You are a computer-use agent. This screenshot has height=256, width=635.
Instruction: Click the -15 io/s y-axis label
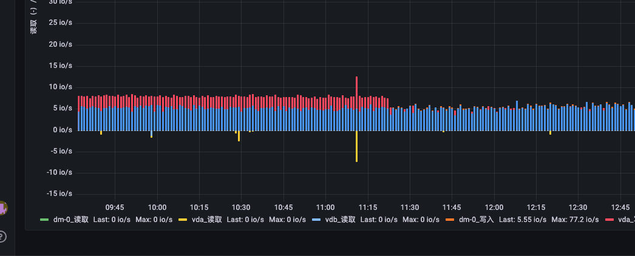pyautogui.click(x=59, y=194)
